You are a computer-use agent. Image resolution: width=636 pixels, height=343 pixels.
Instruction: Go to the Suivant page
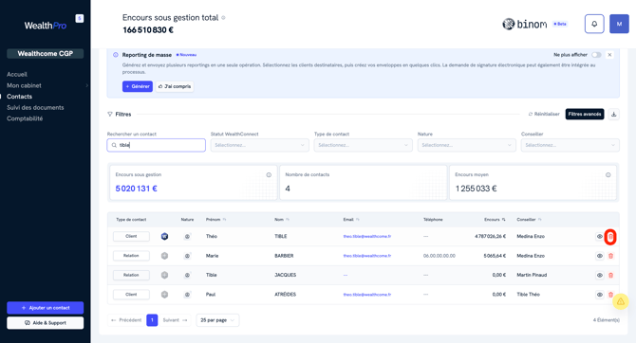click(176, 320)
